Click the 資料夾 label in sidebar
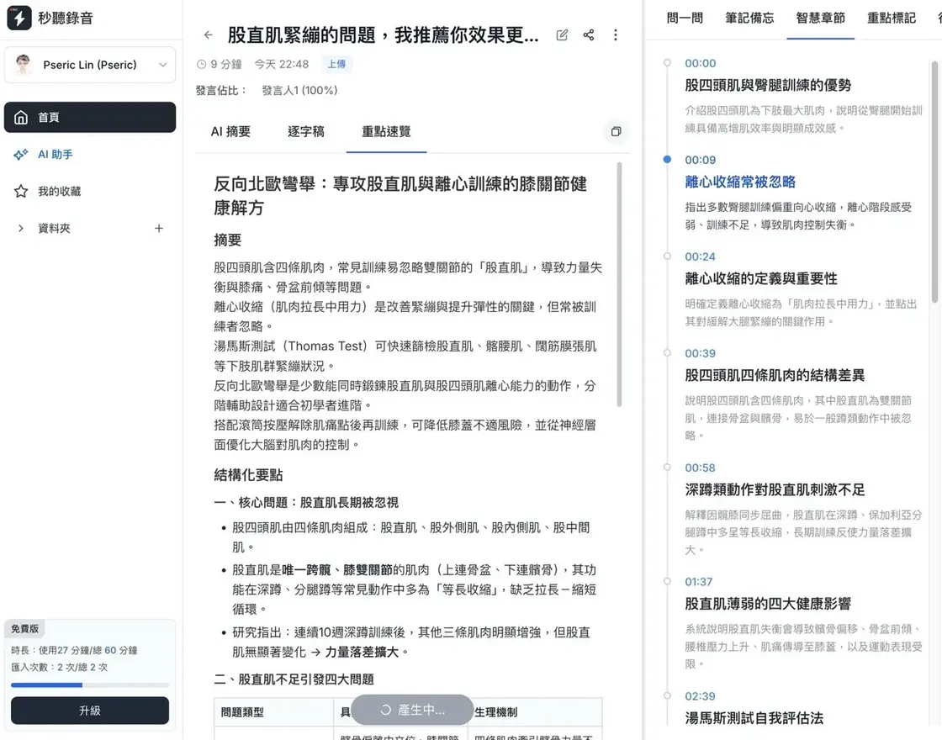942x740 pixels. tap(54, 228)
